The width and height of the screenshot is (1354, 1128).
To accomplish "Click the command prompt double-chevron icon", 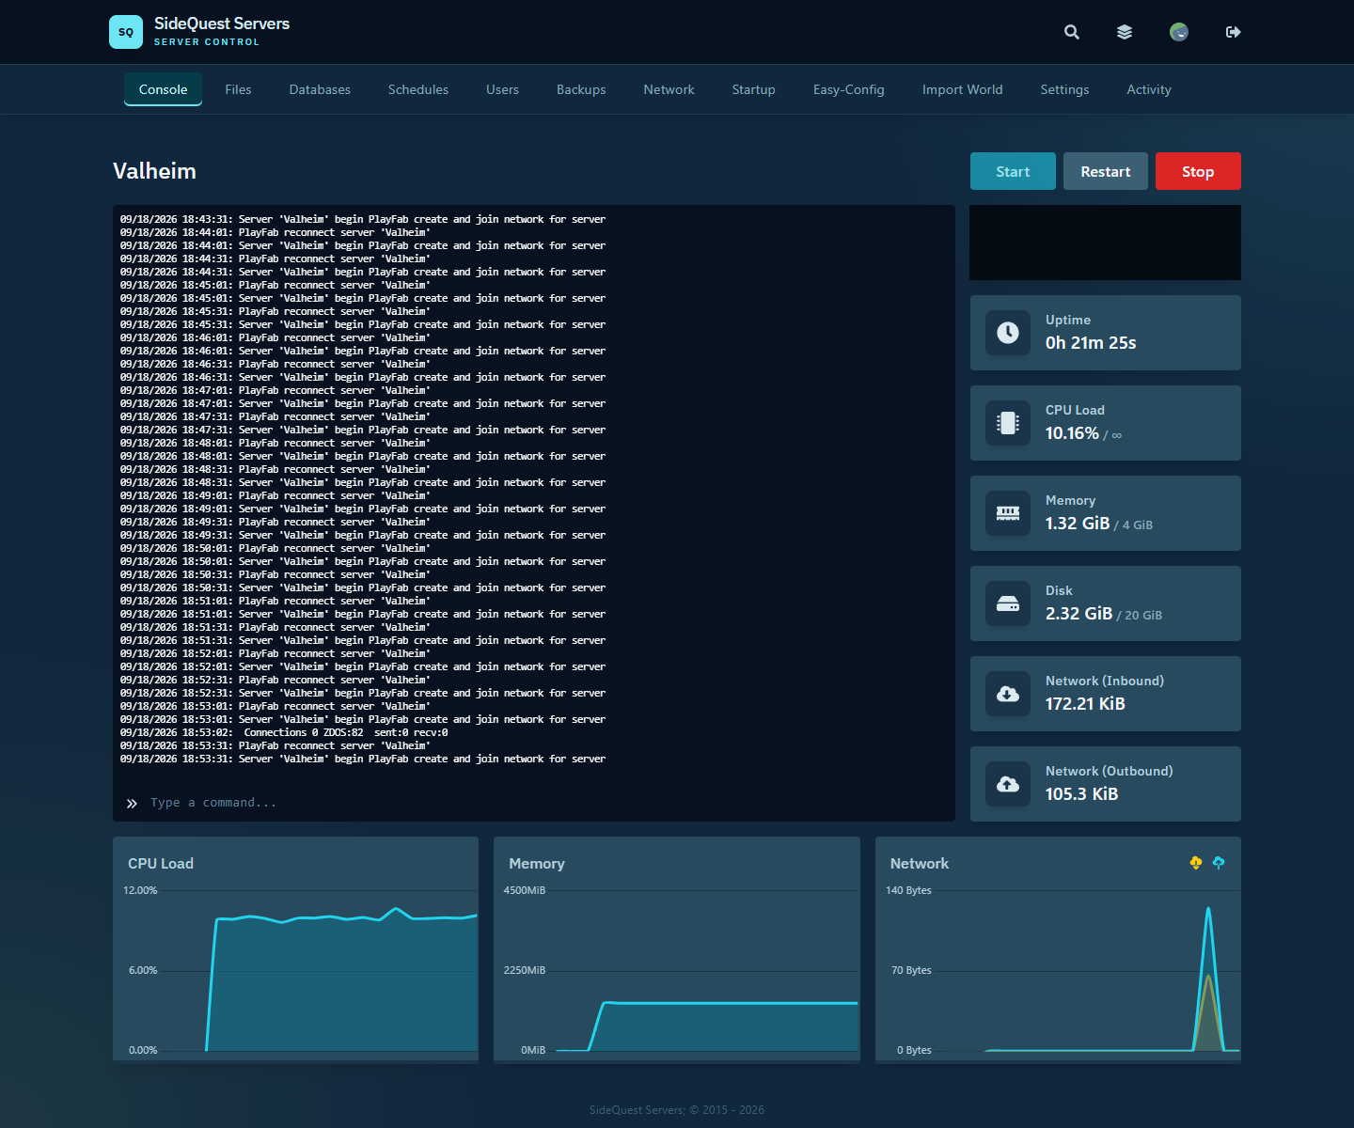I will 132,804.
